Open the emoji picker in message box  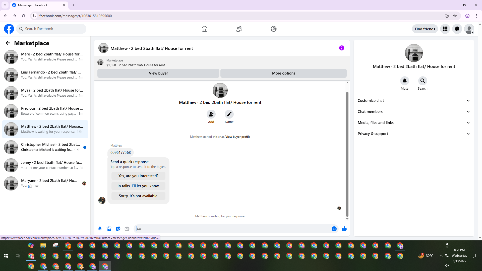pyautogui.click(x=334, y=229)
